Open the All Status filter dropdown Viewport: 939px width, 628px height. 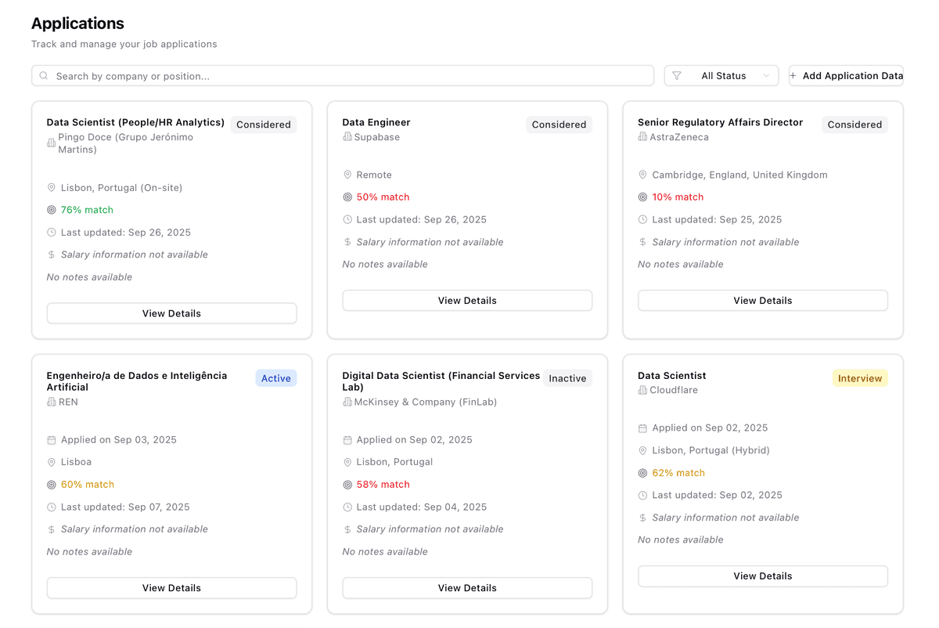pos(721,76)
